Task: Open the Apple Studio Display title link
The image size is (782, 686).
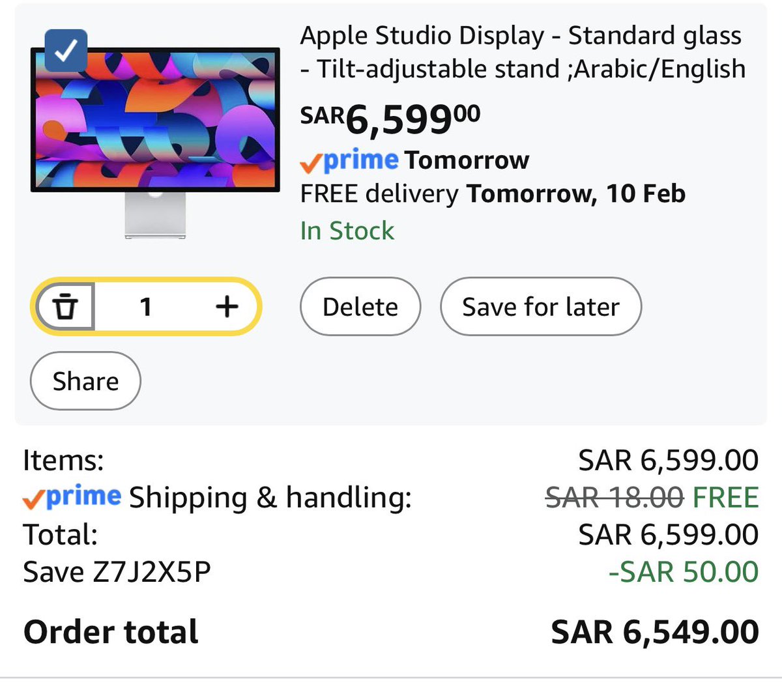Action: click(x=521, y=52)
